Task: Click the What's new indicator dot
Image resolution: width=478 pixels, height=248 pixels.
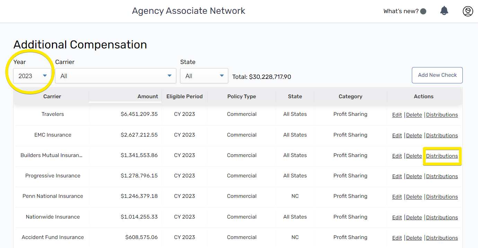Action: (423, 11)
